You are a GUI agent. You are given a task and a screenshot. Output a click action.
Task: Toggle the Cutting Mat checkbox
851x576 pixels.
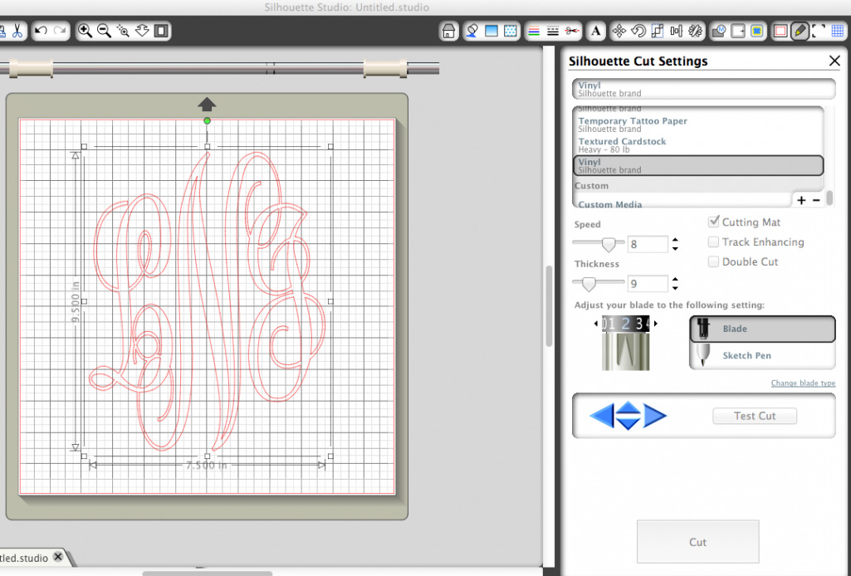(x=714, y=222)
